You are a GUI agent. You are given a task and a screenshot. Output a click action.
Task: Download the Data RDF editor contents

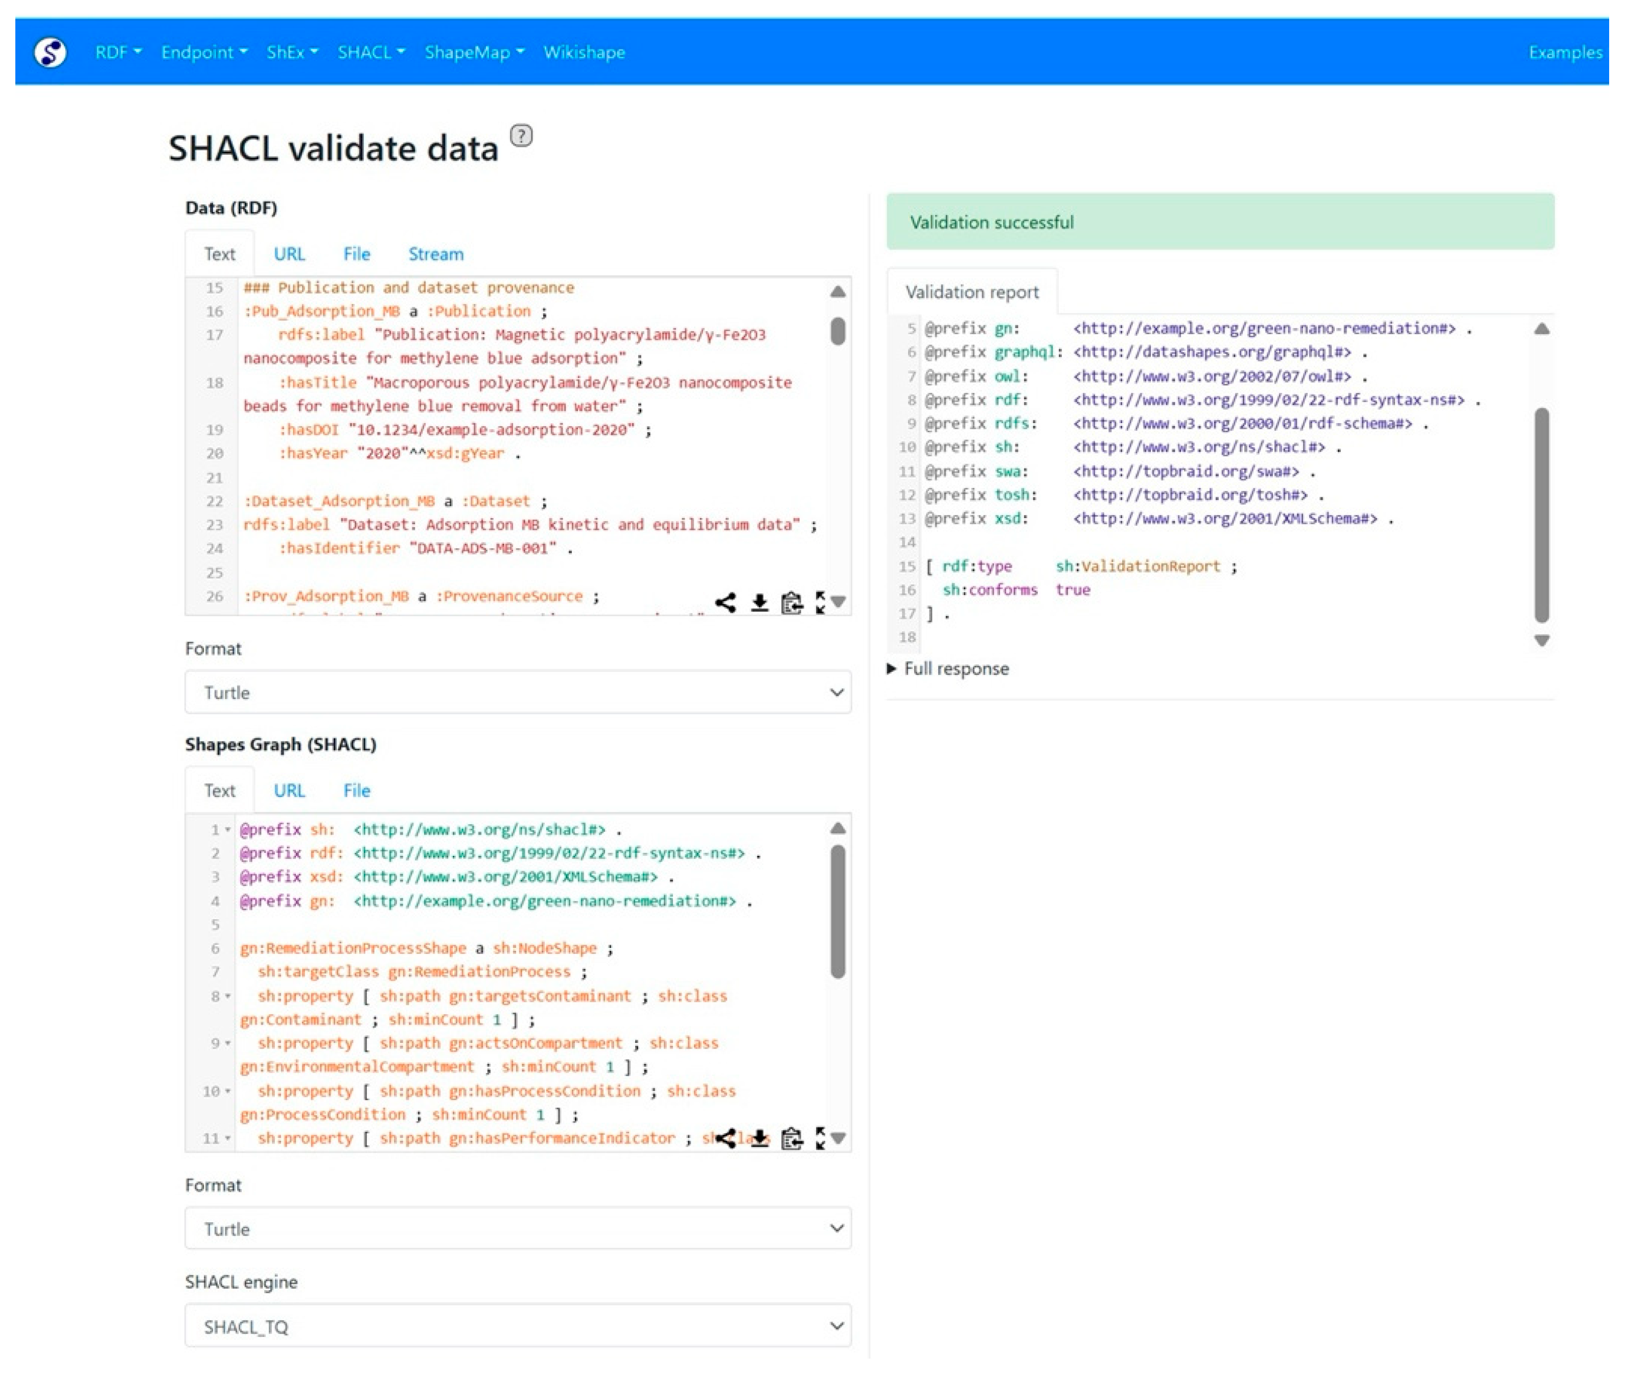click(759, 602)
